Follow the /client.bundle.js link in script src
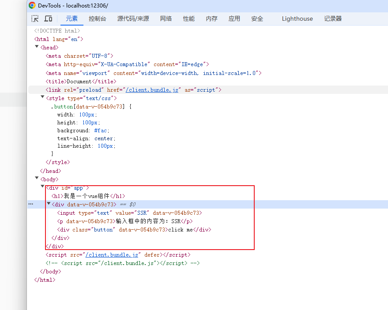The width and height of the screenshot is (388, 310). (x=112, y=255)
